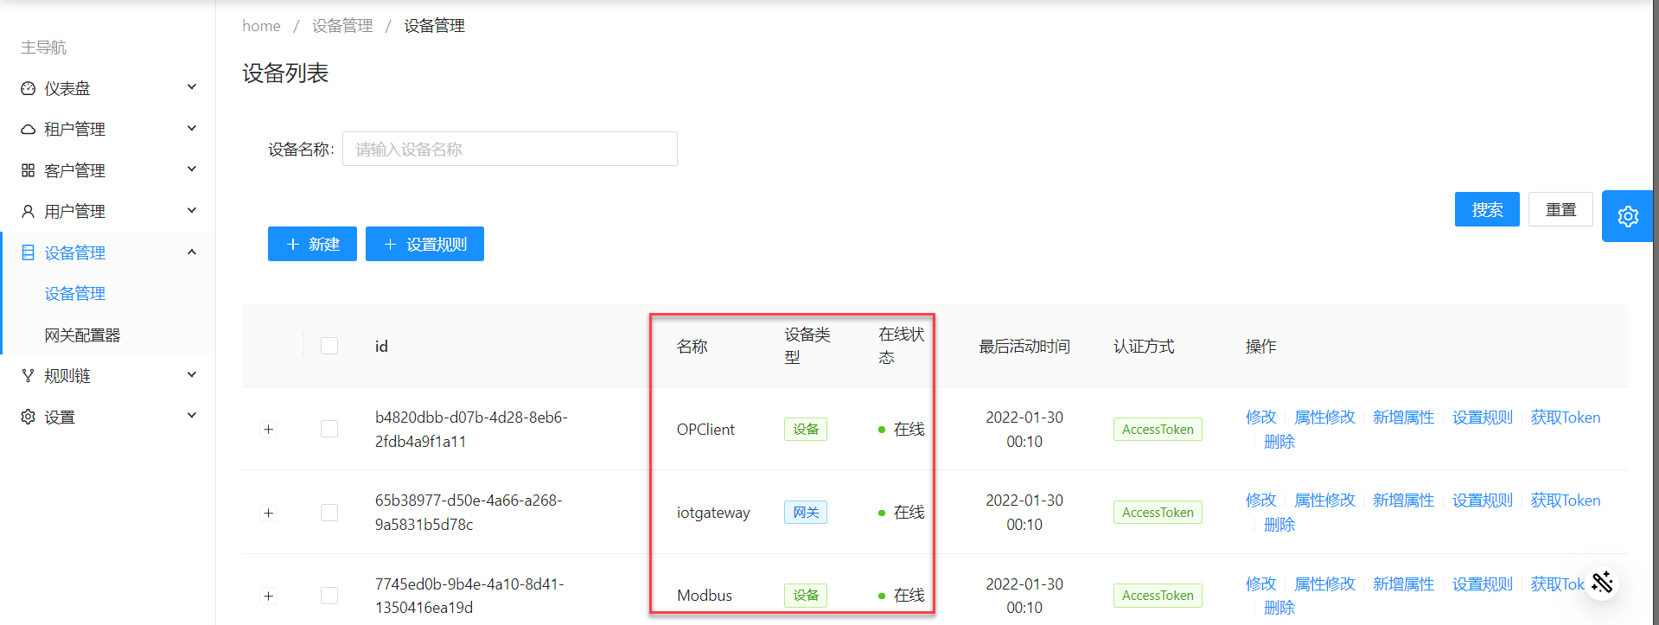Click the 设备名称 input field
This screenshot has width=1659, height=625.
tap(509, 149)
